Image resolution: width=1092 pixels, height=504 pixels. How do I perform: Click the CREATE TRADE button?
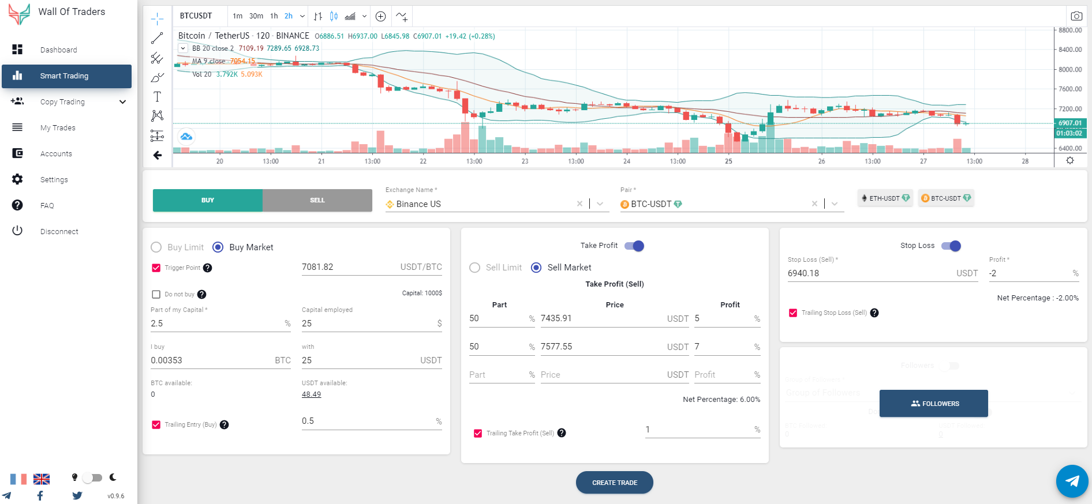615,483
